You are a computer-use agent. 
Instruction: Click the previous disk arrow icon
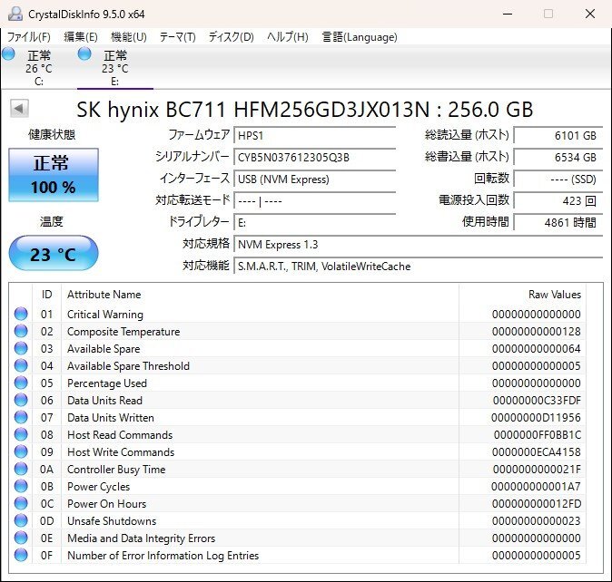pyautogui.click(x=18, y=109)
